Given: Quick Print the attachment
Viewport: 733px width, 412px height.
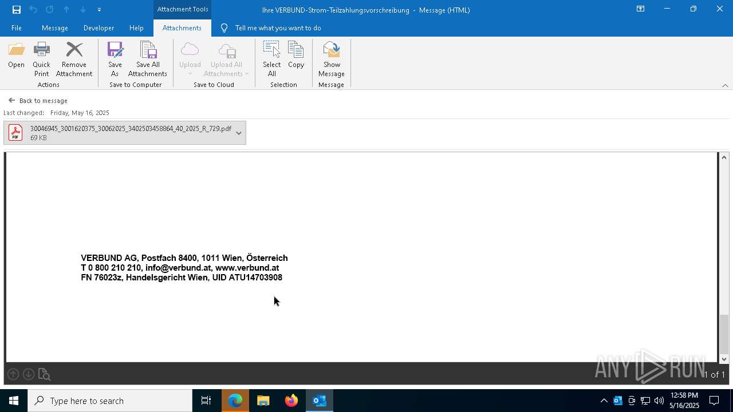Looking at the screenshot, I should click(x=41, y=59).
